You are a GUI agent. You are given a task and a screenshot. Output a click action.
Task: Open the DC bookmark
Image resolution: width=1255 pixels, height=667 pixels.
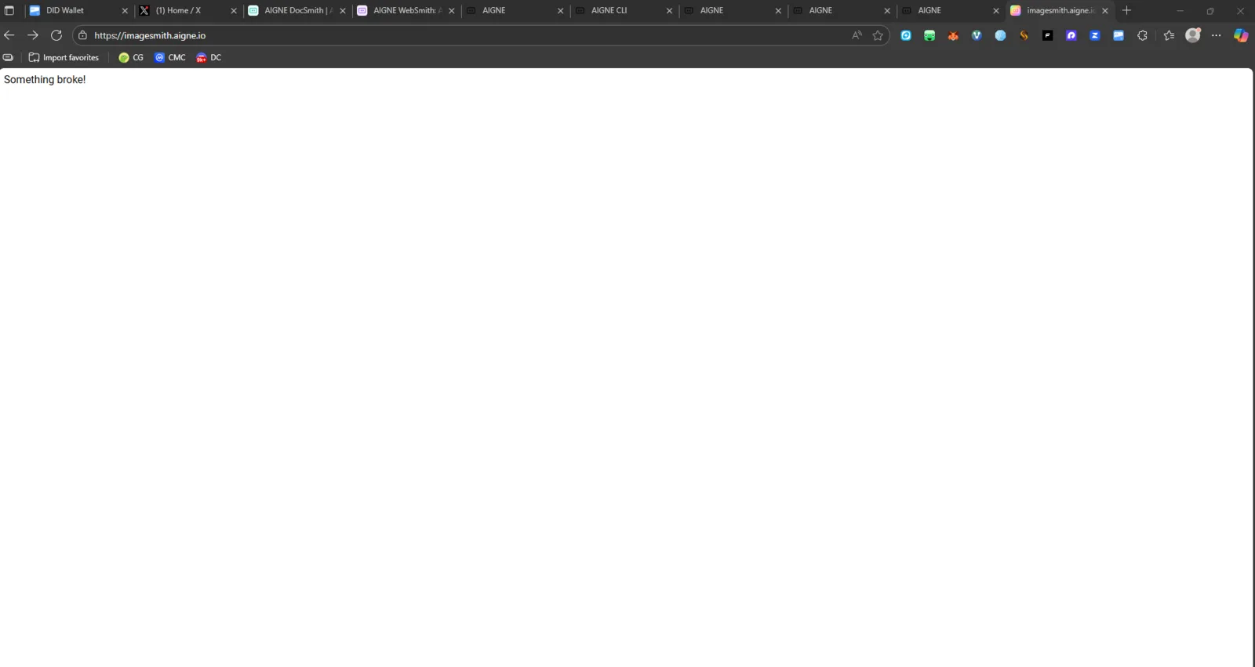(209, 57)
